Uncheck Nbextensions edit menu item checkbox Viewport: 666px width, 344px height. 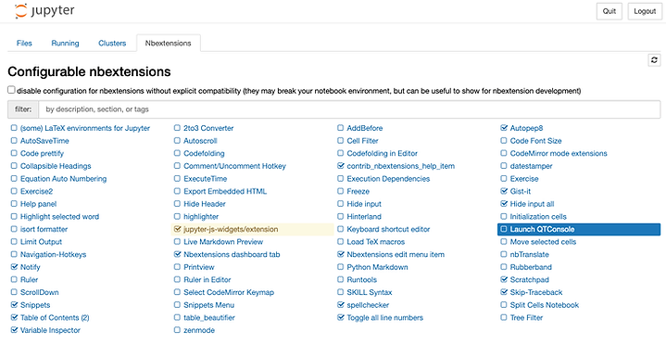[340, 254]
